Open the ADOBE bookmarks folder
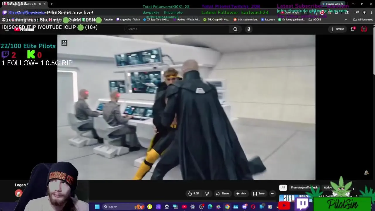375x211 pixels. coord(315,20)
